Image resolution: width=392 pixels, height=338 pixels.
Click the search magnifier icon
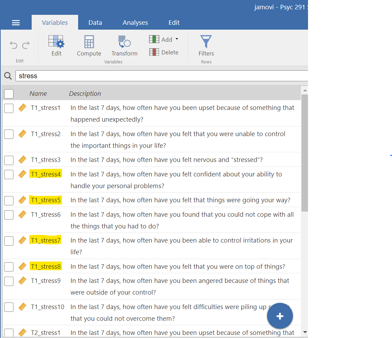(x=8, y=76)
